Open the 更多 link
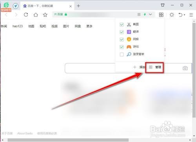196x142 pixels. point(89,26)
